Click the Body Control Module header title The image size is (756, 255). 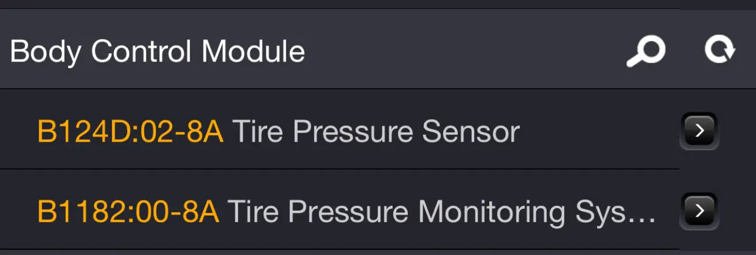pos(158,51)
